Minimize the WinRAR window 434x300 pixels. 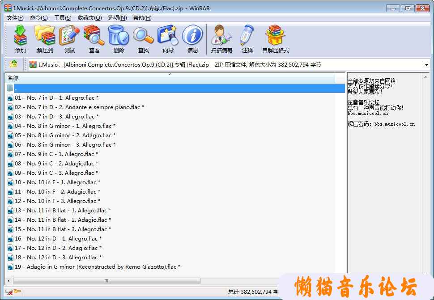tap(393, 8)
